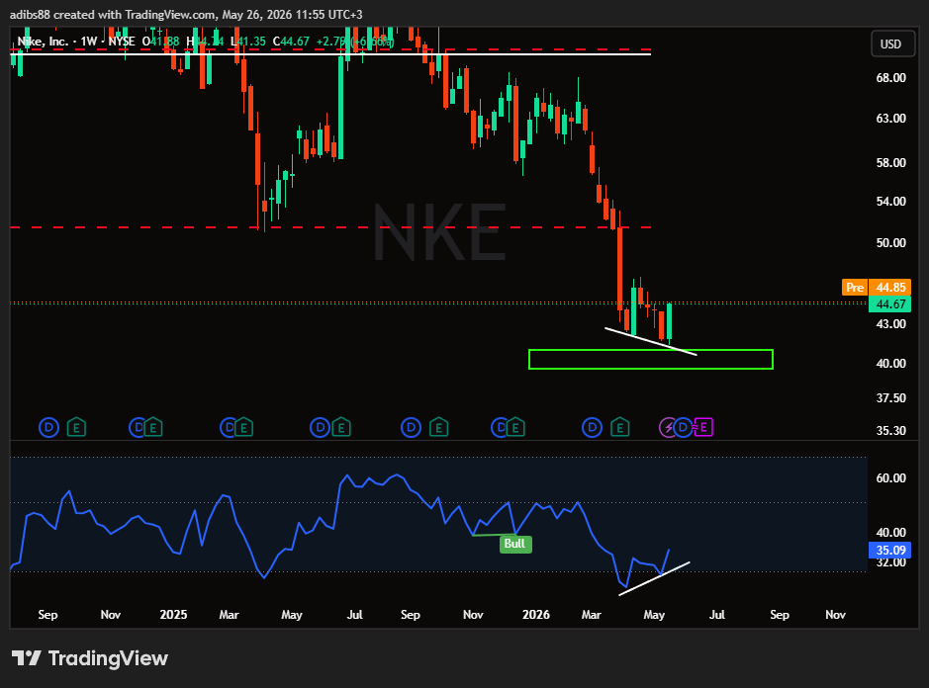Click the earnings E icon before Jul 2025
Viewport: 929px width, 688px height.
(x=341, y=427)
